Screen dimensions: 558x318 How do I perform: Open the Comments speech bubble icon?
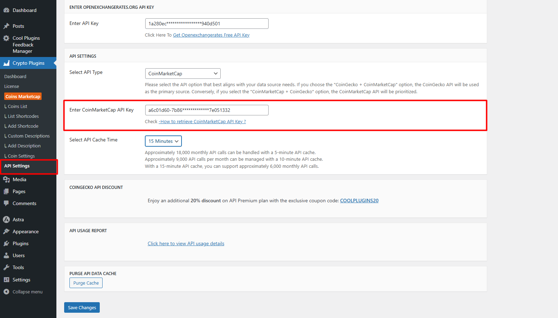point(6,203)
